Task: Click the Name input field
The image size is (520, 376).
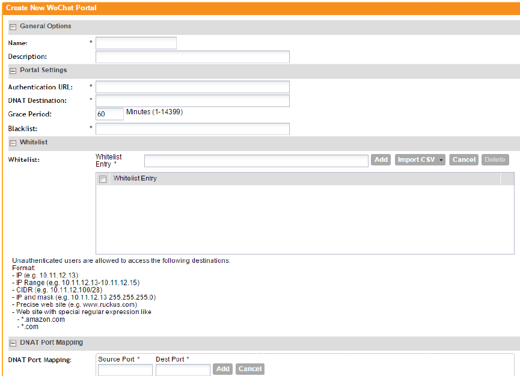Action: click(x=136, y=43)
